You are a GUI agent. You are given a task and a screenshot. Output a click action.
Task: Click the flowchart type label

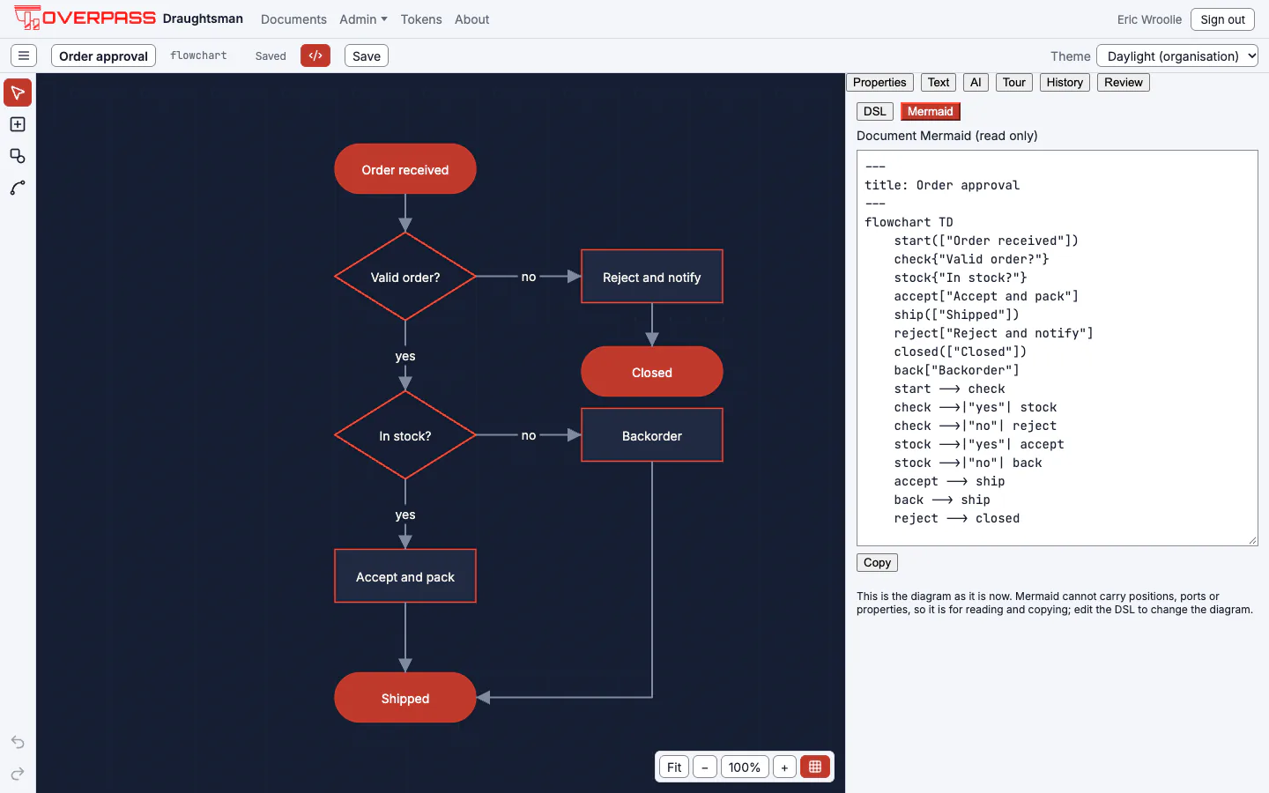tap(198, 56)
